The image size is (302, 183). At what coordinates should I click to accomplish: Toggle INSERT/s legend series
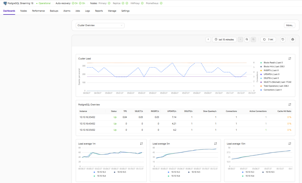click(x=269, y=70)
